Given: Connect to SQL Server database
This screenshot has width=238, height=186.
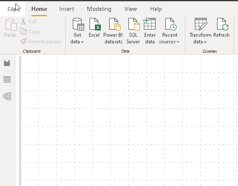Looking at the screenshot, I should (133, 31).
